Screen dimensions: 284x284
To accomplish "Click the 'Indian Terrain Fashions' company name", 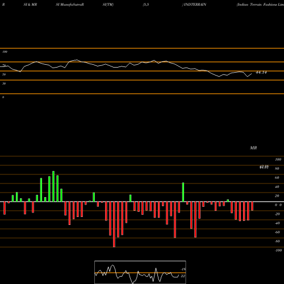I will 257,5.
